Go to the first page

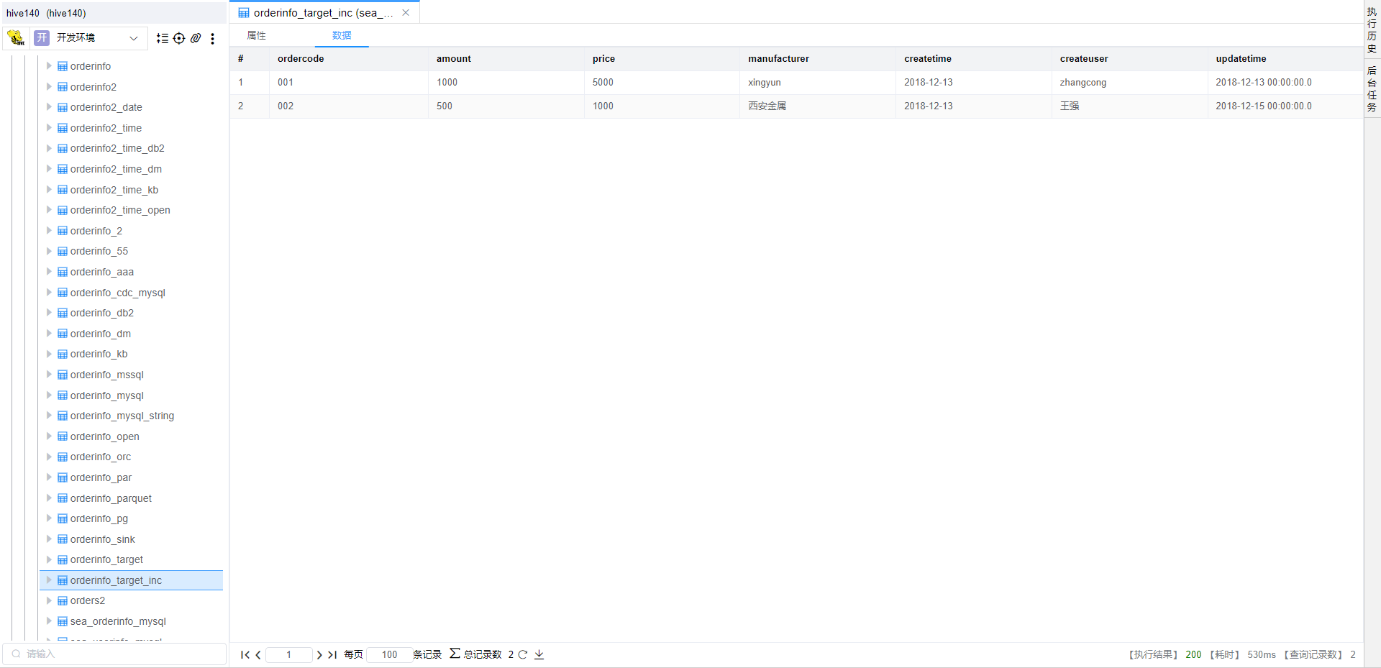pyautogui.click(x=245, y=655)
